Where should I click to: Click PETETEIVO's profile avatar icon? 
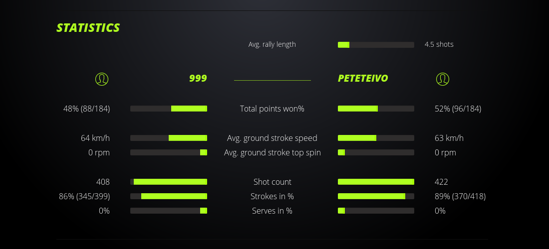point(443,79)
